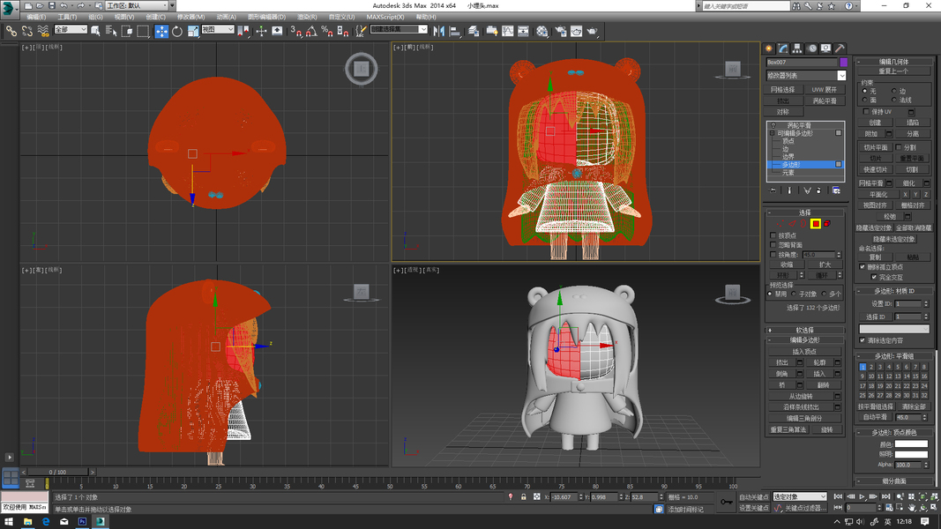Open the MAXScript(X) menu
Image resolution: width=941 pixels, height=529 pixels.
tap(385, 17)
